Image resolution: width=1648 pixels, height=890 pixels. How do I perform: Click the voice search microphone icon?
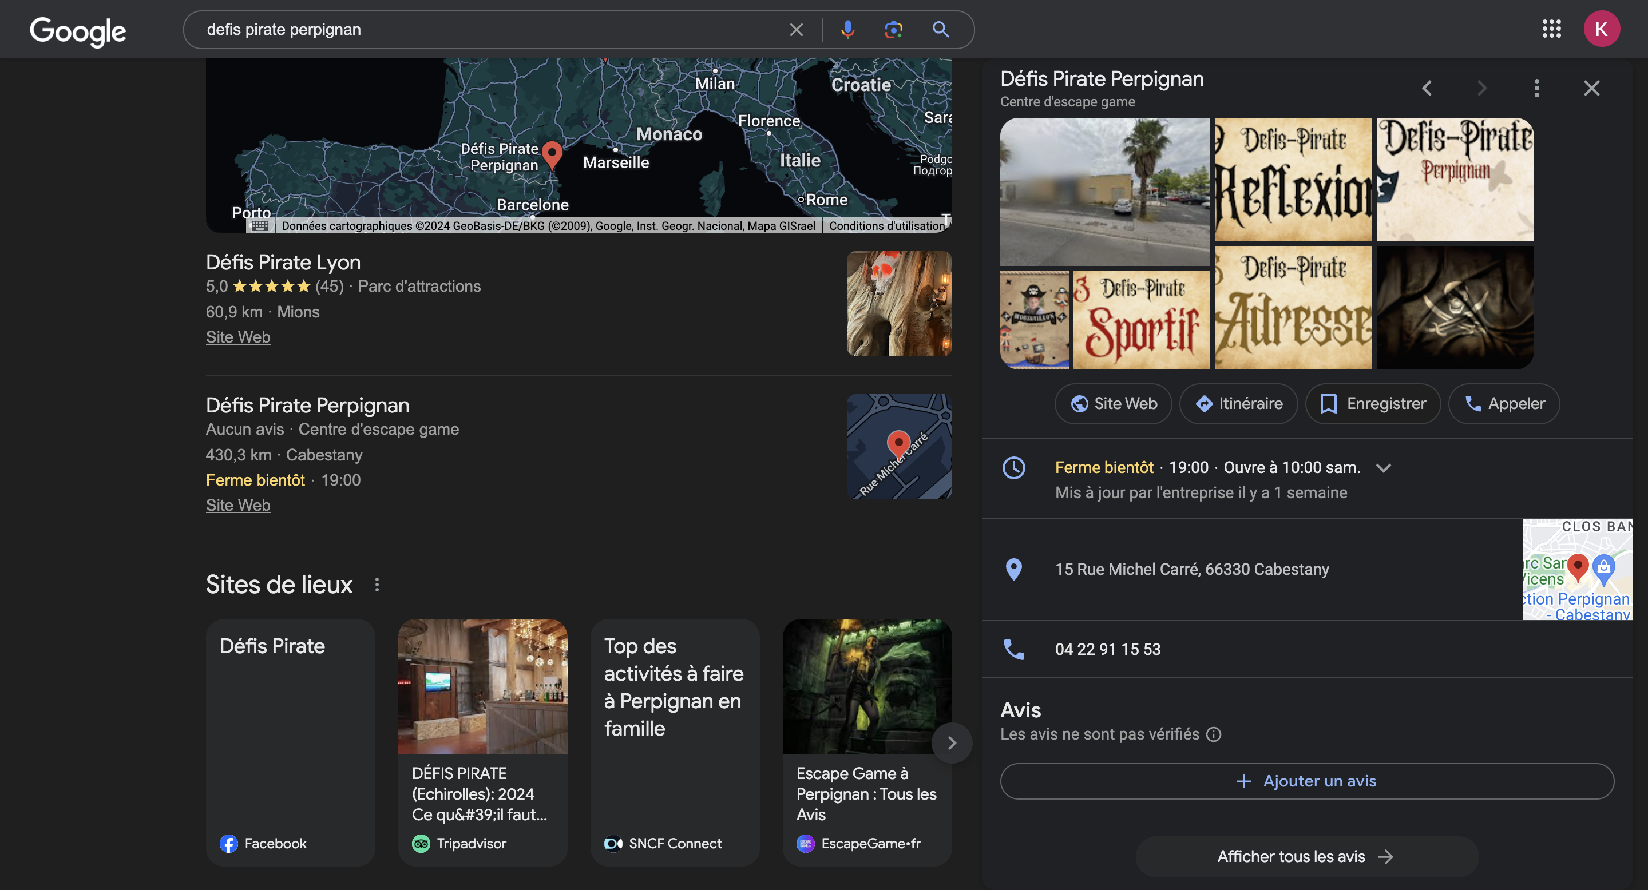tap(847, 29)
